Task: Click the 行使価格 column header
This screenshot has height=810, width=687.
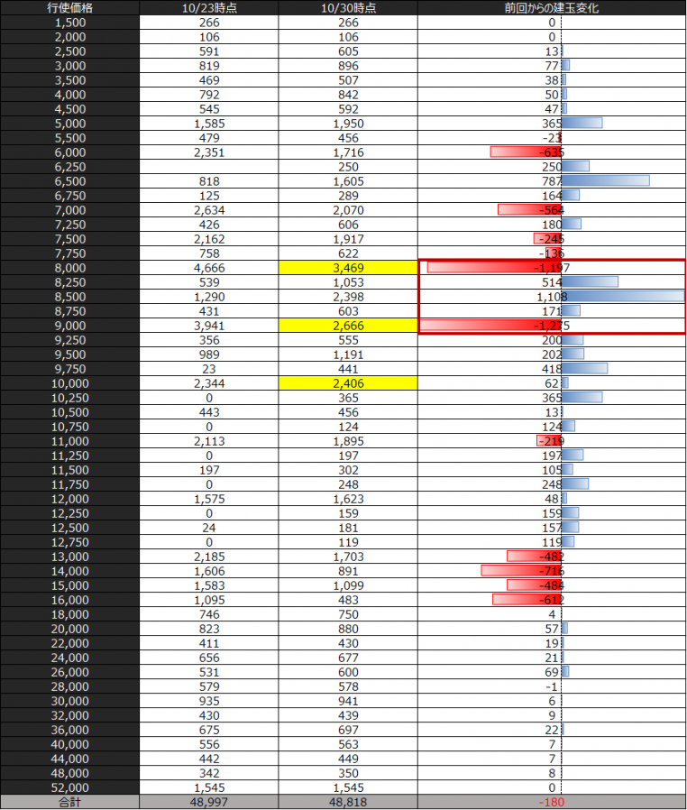Action: click(x=70, y=8)
